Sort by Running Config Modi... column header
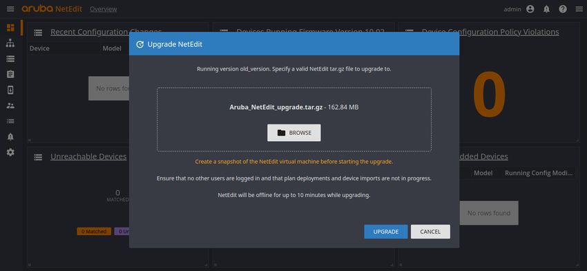The image size is (587, 271). [539, 173]
